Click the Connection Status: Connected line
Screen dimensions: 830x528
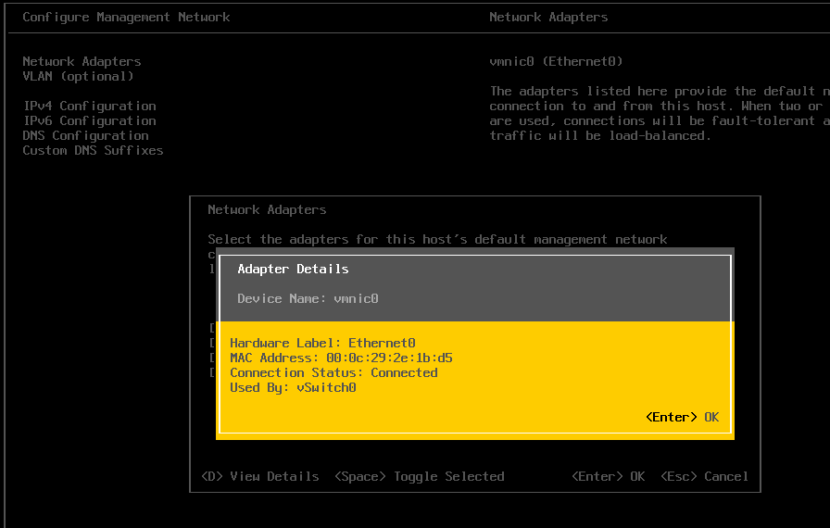click(333, 372)
